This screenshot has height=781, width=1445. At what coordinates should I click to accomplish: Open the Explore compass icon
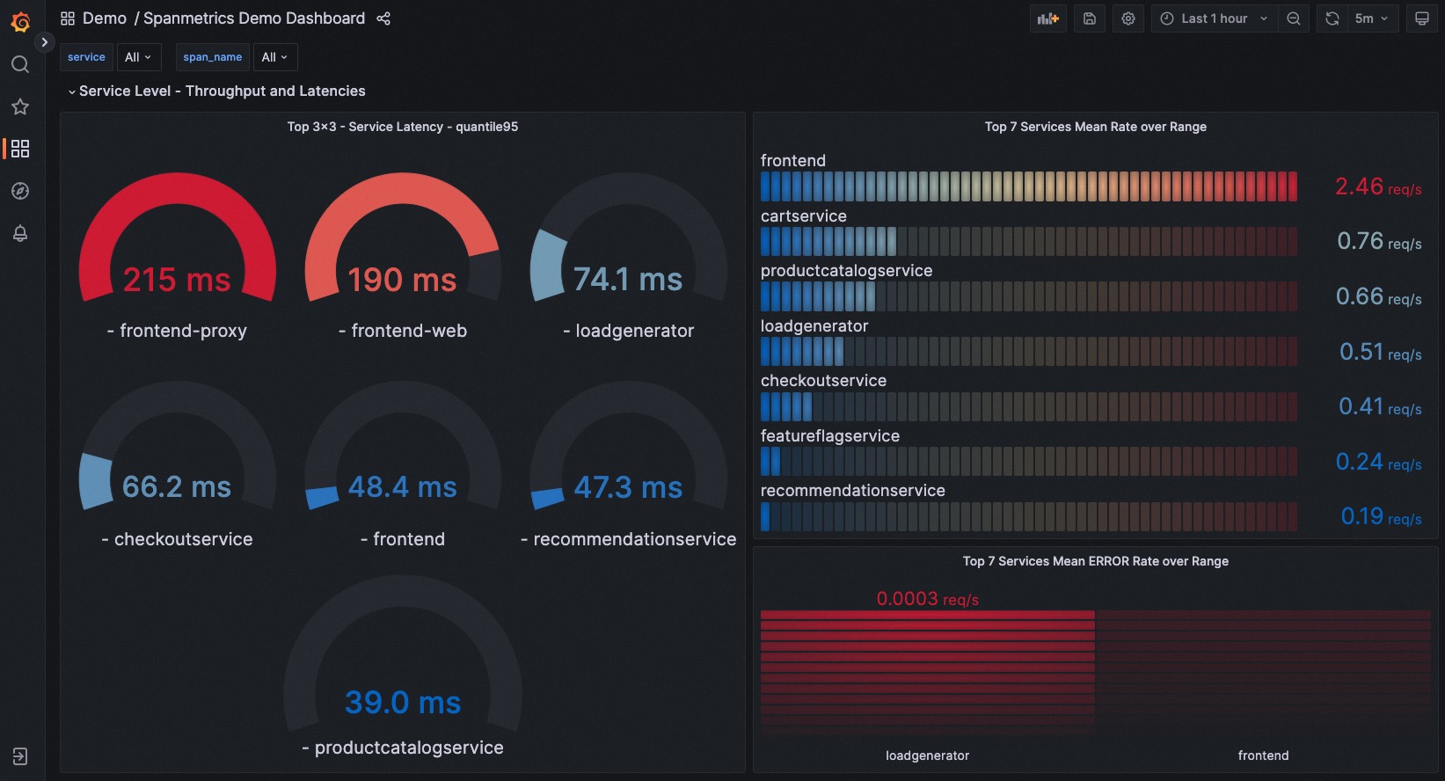[x=20, y=191]
